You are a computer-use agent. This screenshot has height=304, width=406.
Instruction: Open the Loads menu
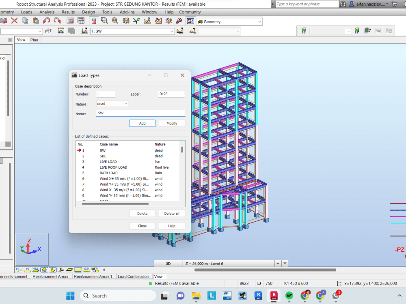point(26,12)
